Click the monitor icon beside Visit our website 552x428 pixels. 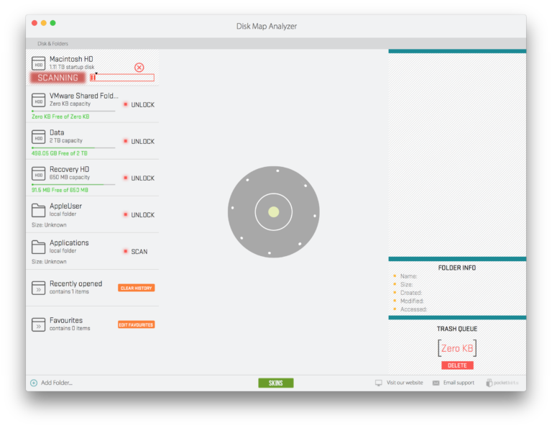pyautogui.click(x=379, y=383)
